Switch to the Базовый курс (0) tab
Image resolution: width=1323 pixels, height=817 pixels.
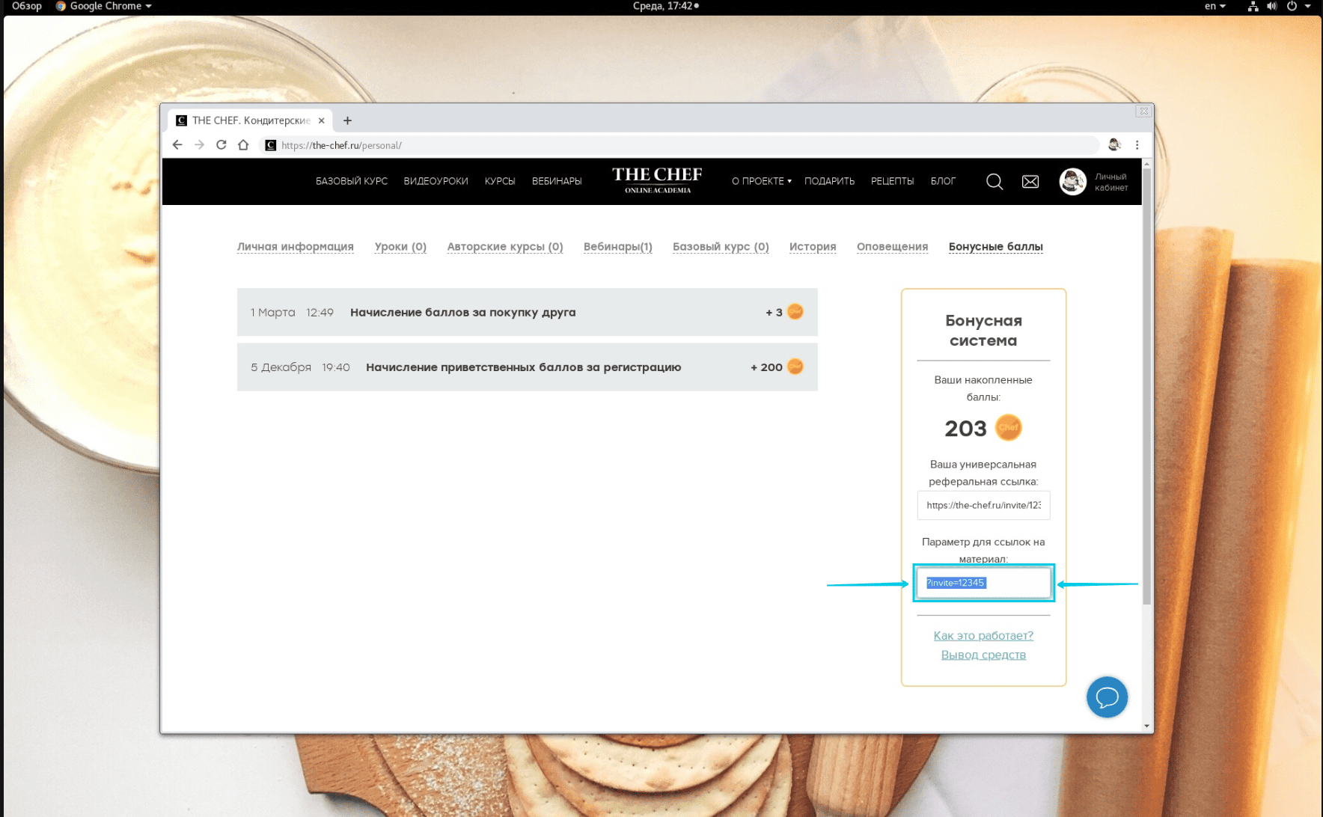click(x=721, y=247)
